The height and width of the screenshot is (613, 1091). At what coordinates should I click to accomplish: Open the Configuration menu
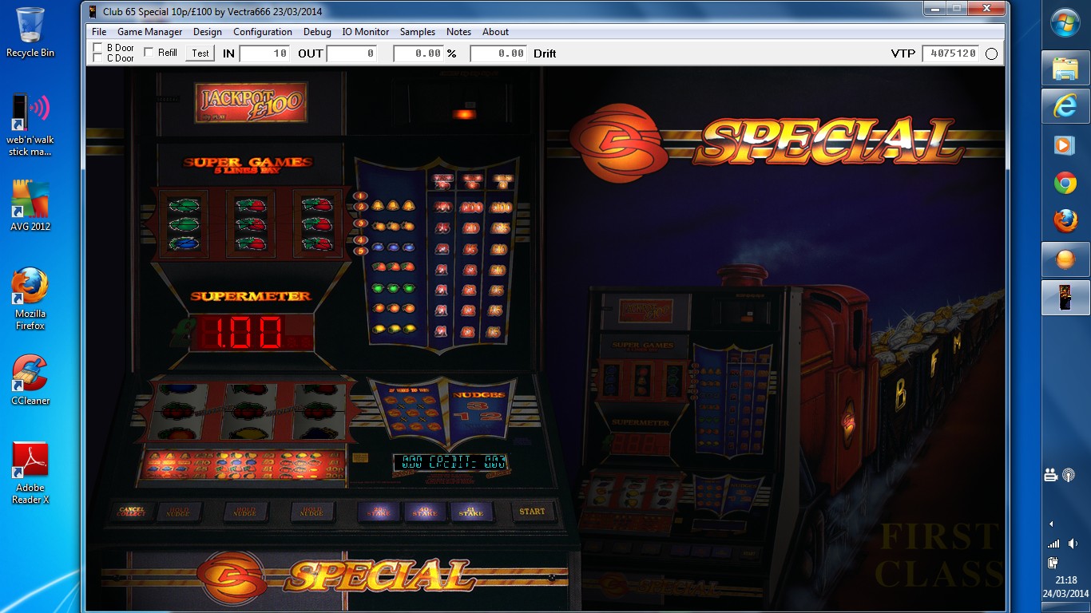click(262, 32)
